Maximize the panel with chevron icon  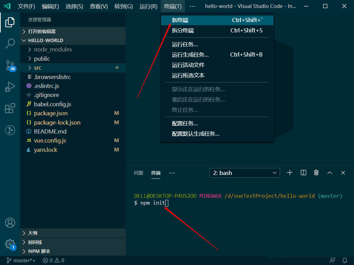329,173
